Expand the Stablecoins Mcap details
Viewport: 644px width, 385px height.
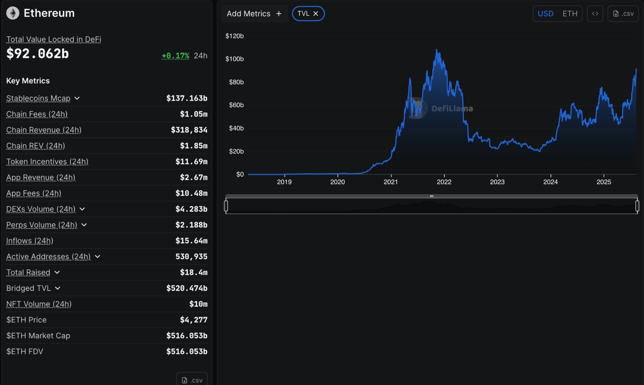point(77,98)
